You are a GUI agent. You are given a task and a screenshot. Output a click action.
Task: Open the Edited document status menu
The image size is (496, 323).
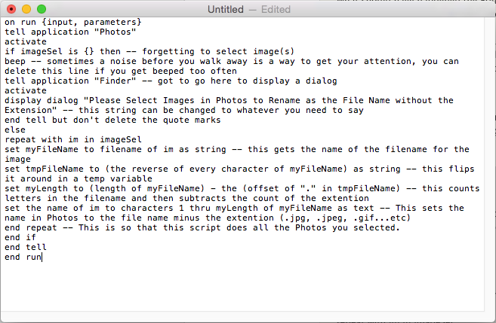[x=276, y=10]
